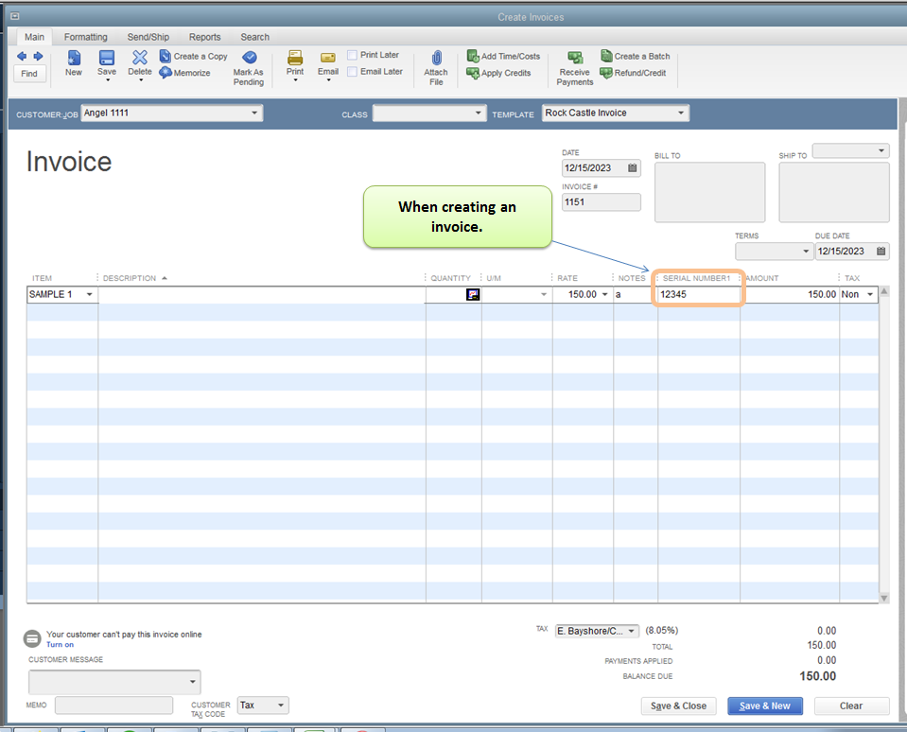Click the line items scrollbar up arrow

click(x=884, y=291)
